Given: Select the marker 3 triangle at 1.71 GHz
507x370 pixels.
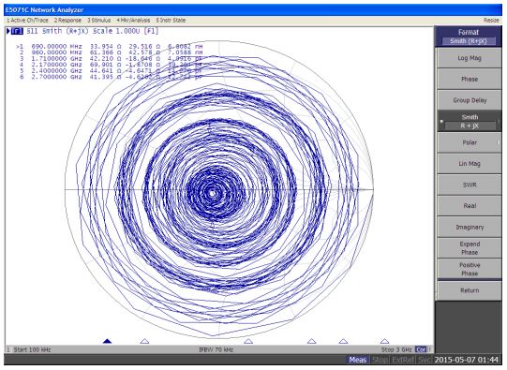Looking at the screenshot, I should (248, 341).
